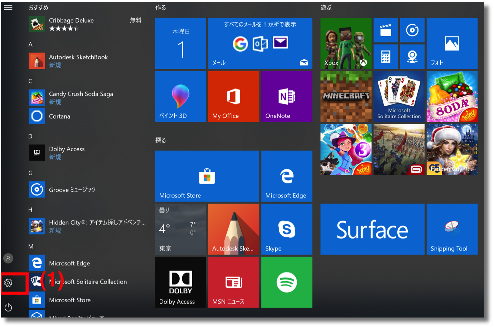The image size is (494, 327).
Task: Launch the green Spotify tile
Action: (x=287, y=282)
